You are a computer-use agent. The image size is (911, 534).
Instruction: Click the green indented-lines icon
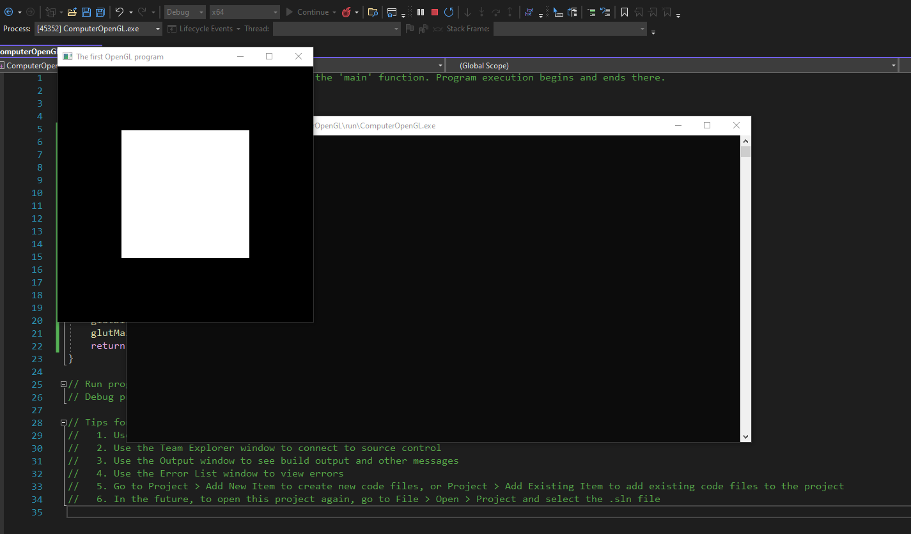pyautogui.click(x=591, y=12)
